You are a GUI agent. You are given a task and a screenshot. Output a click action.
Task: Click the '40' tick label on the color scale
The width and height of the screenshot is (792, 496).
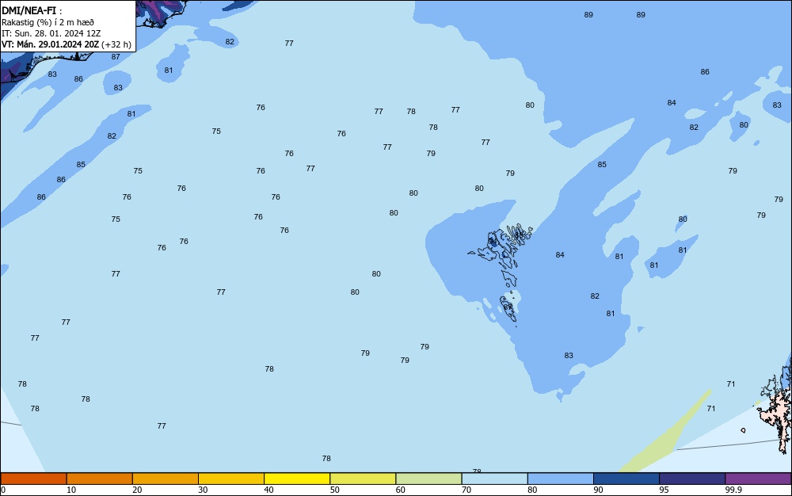coord(268,490)
